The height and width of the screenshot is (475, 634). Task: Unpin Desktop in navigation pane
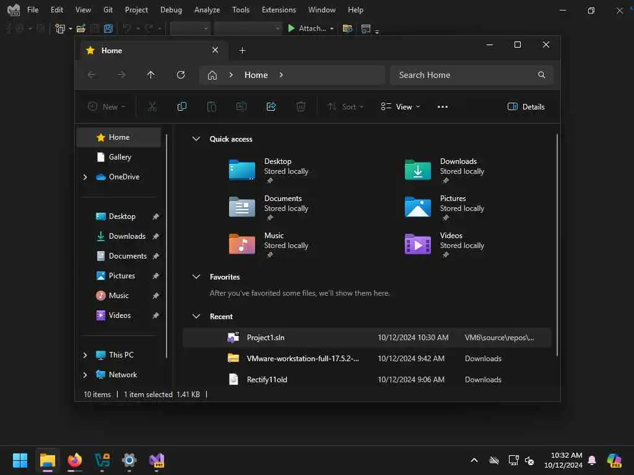click(155, 216)
